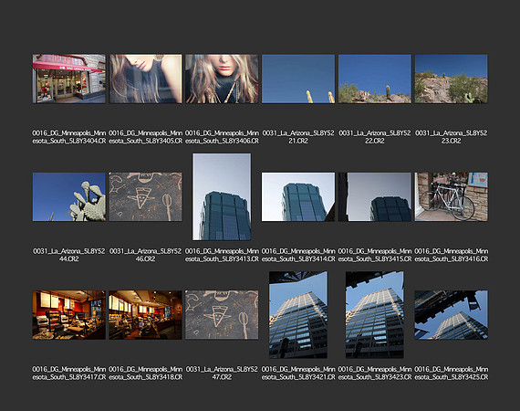This screenshot has height=411, width=520.
Task: Open the cafe interior thumbnail SL8Y3418
Action: pos(146,315)
